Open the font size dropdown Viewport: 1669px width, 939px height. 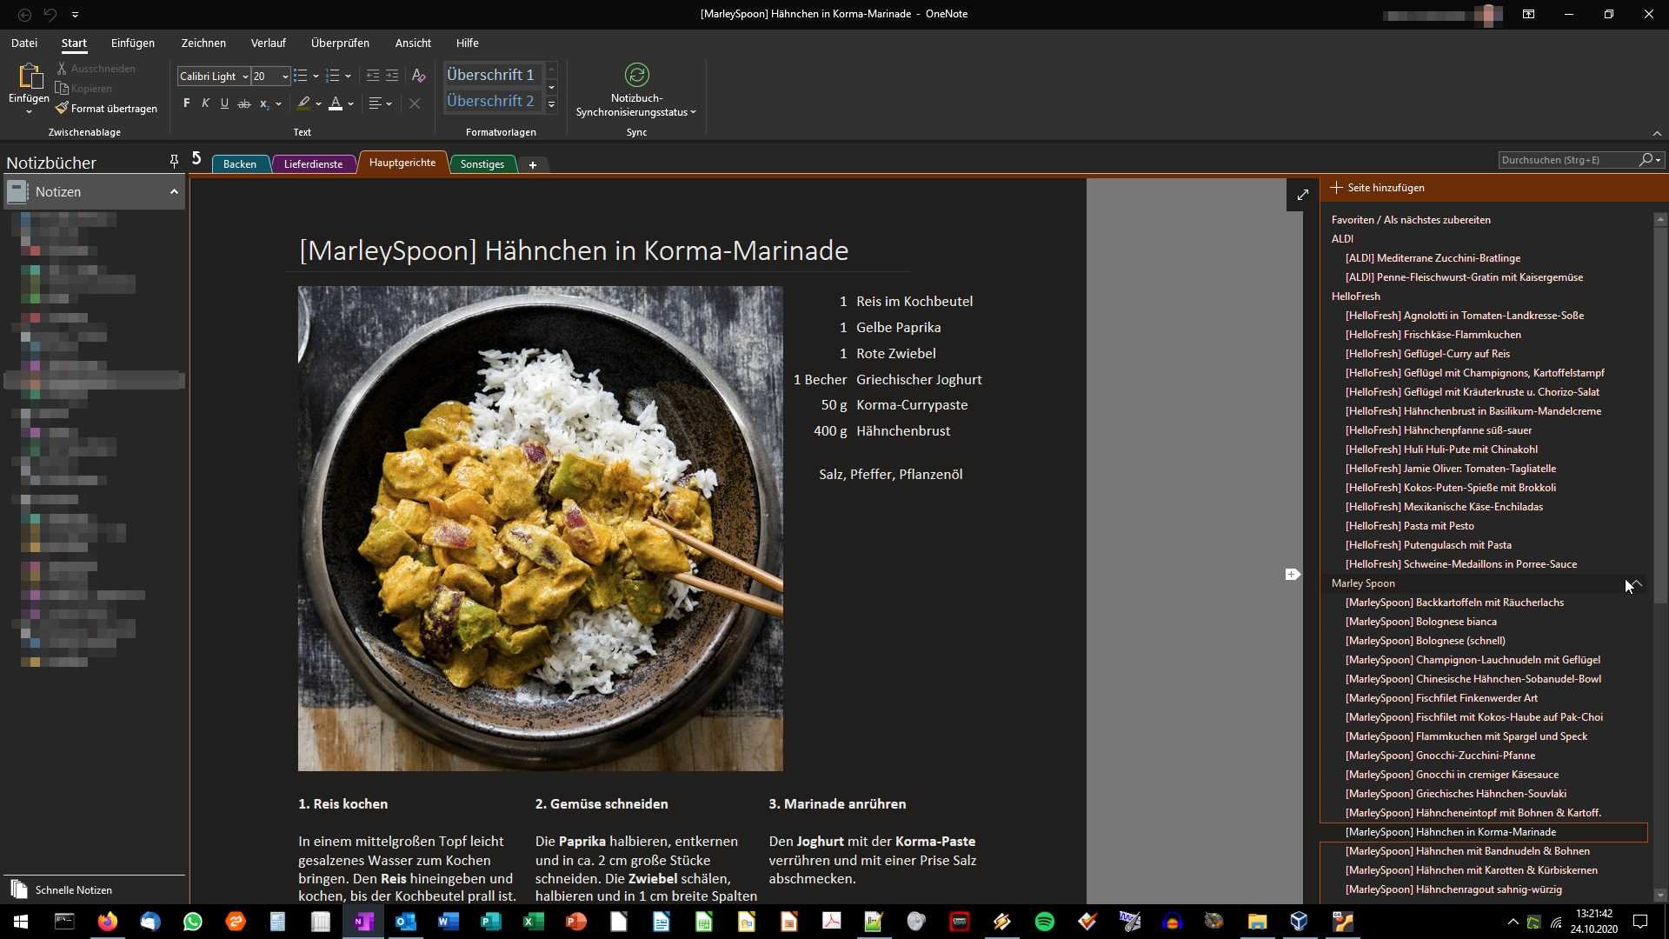284,77
